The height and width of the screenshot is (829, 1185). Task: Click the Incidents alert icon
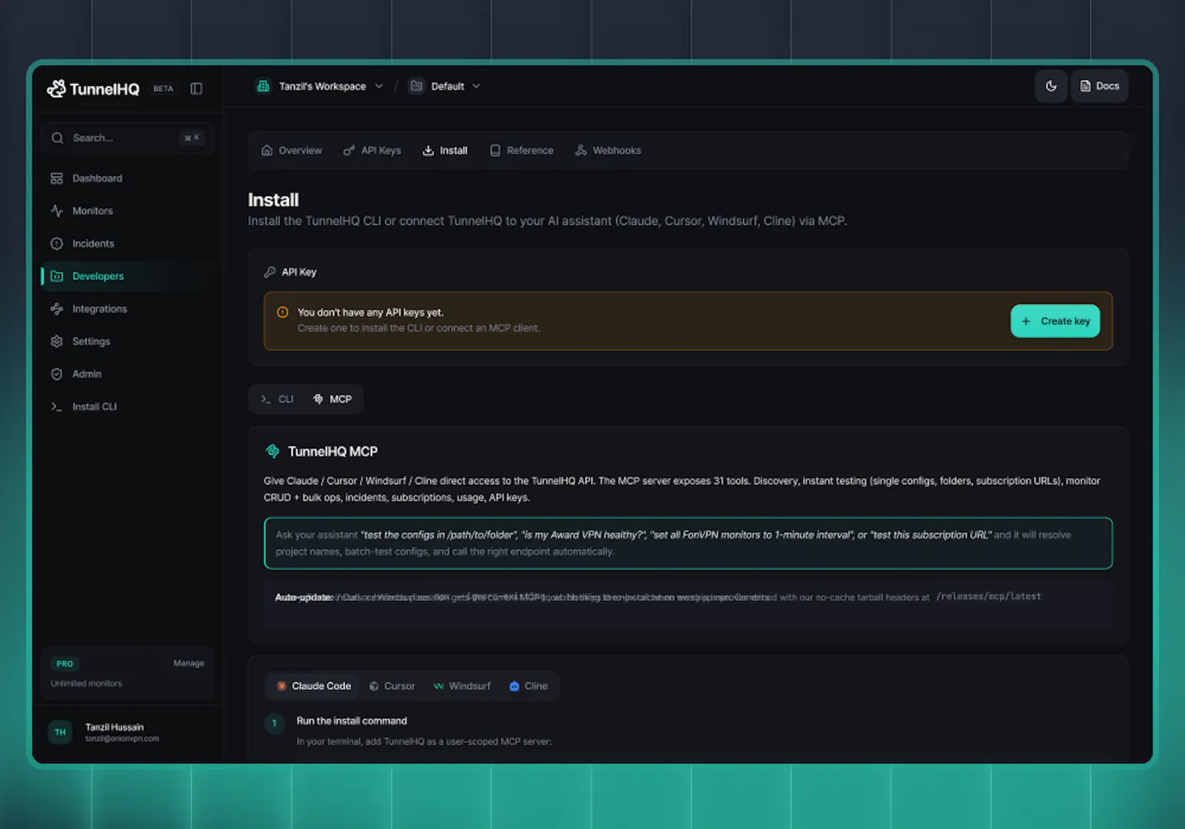(57, 244)
